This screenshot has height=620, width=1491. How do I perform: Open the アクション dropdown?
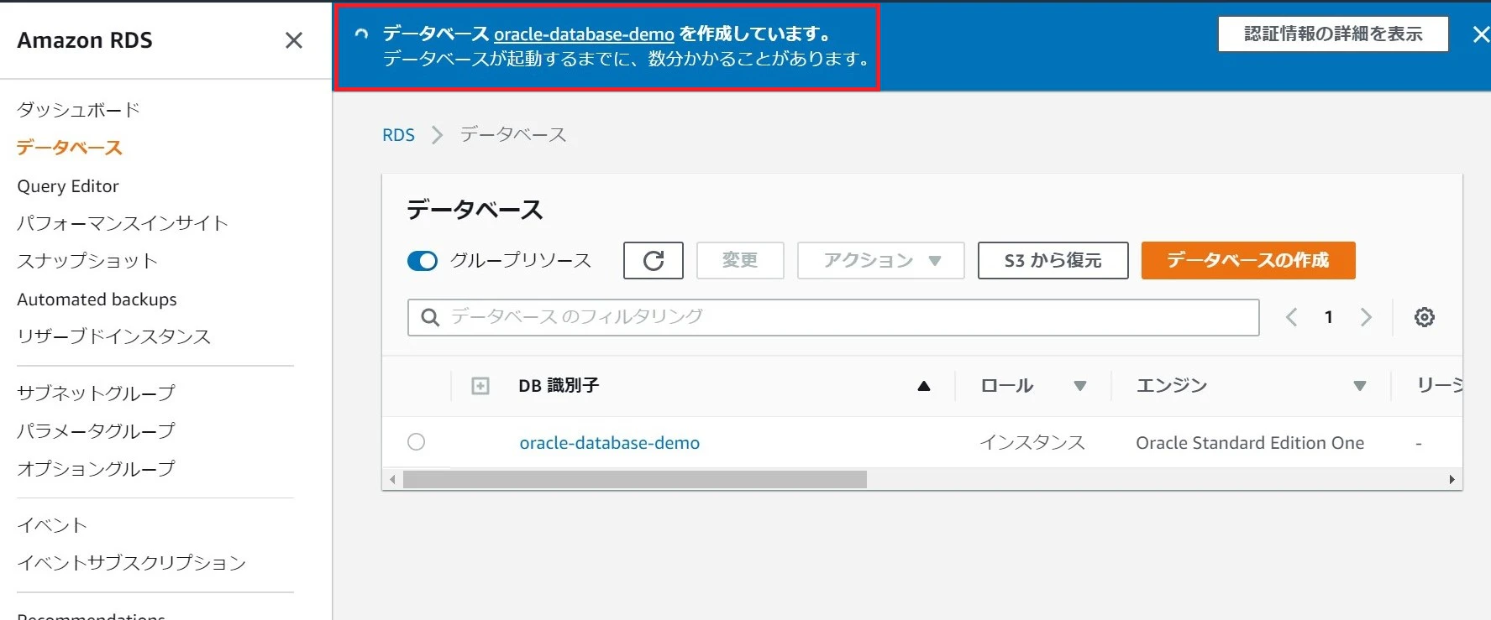[x=881, y=260]
